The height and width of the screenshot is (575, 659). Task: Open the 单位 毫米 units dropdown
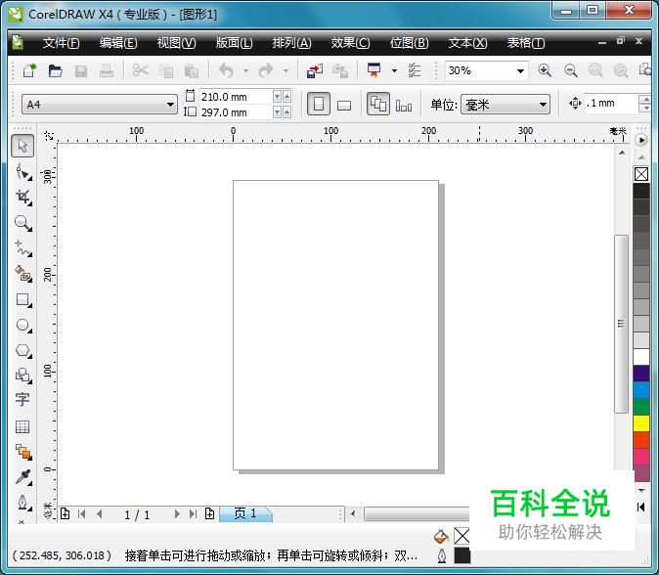[x=505, y=105]
